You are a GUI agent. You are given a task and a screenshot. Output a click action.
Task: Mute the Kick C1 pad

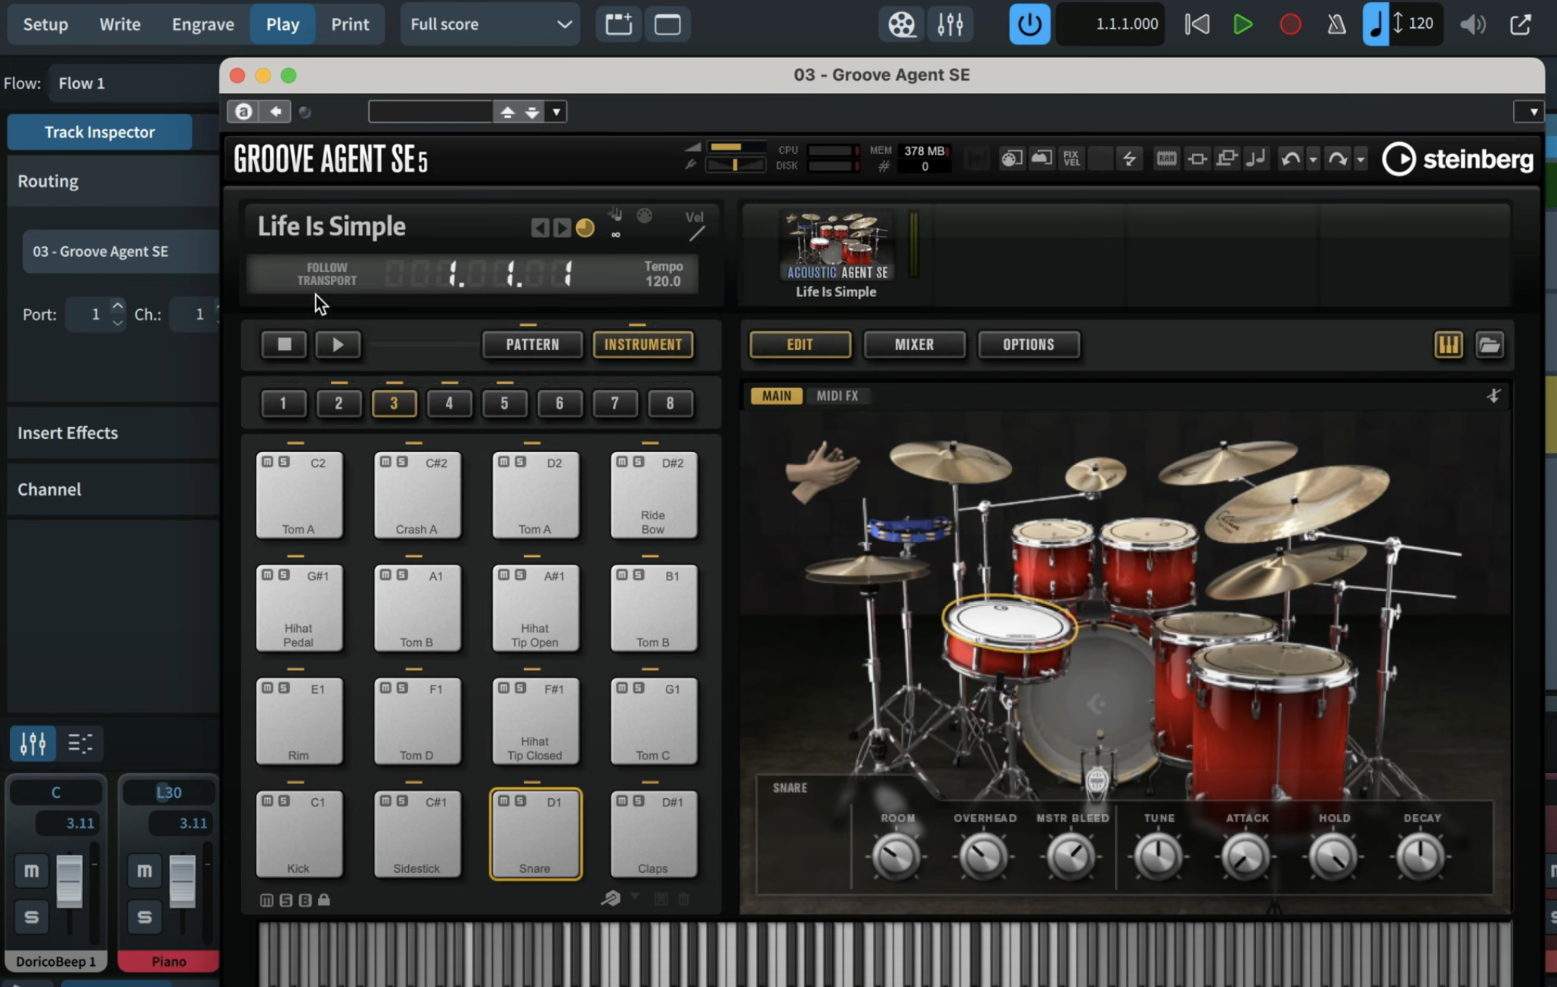tap(268, 801)
